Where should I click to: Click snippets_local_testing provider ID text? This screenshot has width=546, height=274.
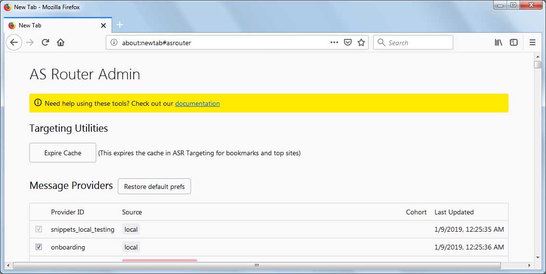(83, 229)
